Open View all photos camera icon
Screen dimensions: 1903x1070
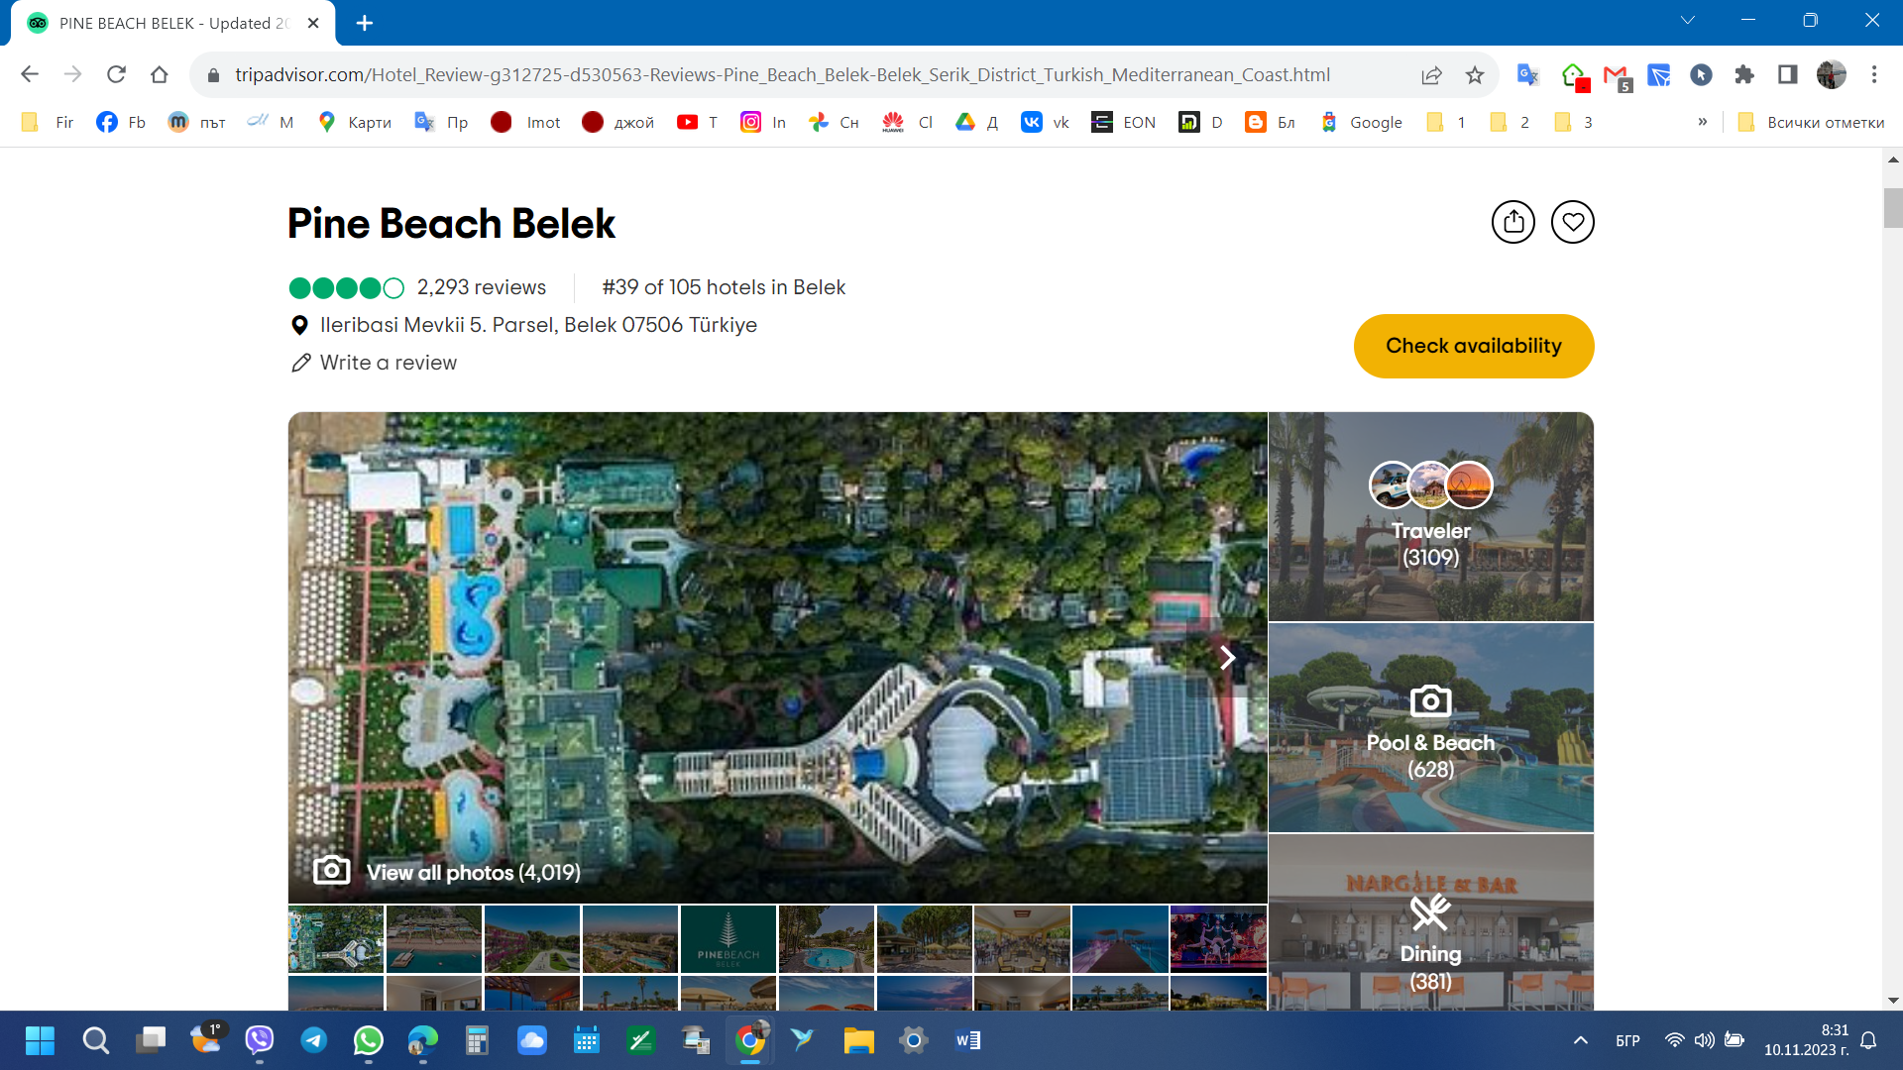click(x=332, y=871)
